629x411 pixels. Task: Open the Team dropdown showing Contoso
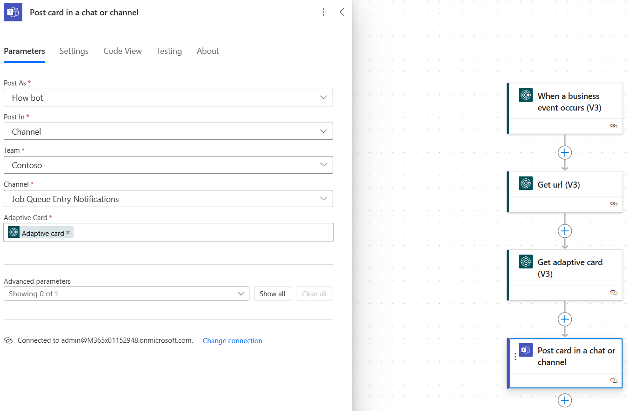pos(168,165)
